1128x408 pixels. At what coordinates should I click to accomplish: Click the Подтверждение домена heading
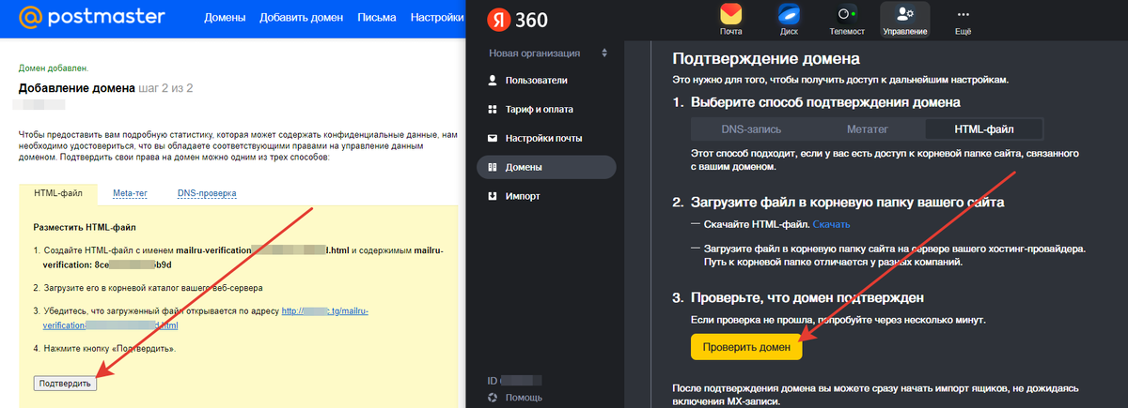coord(767,60)
